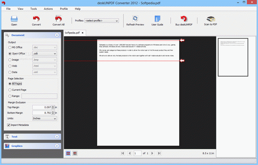Click the Document panel header icon

[7, 35]
